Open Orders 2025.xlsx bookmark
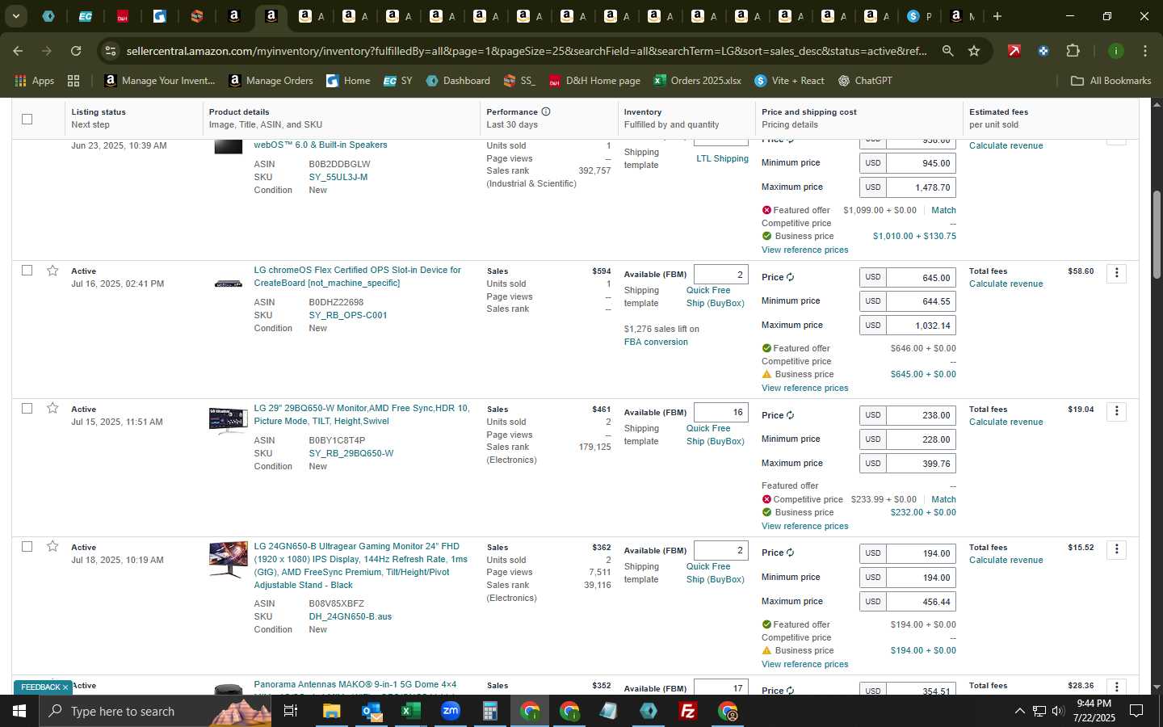Screen dimensions: 1163x727 [698, 81]
